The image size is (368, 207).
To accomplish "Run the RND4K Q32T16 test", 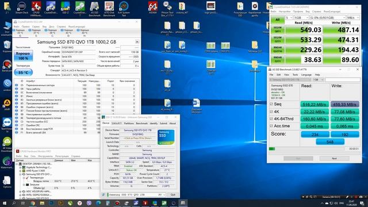I will coord(277,49).
